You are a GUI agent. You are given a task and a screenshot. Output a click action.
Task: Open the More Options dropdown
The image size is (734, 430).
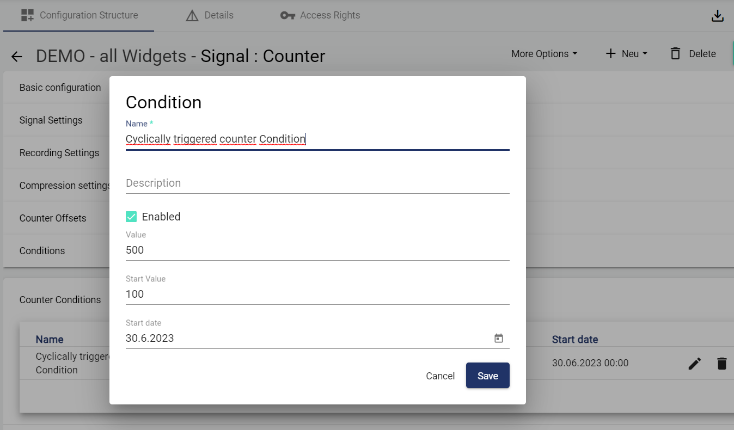click(544, 54)
